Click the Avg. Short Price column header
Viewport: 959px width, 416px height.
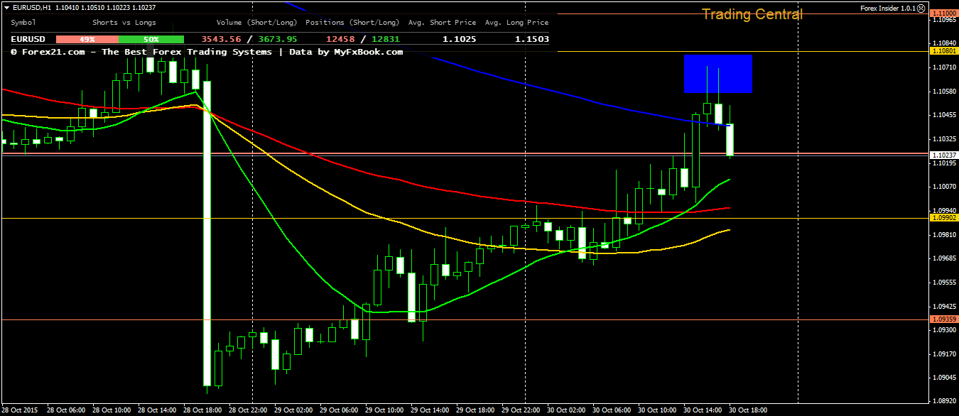pyautogui.click(x=442, y=23)
